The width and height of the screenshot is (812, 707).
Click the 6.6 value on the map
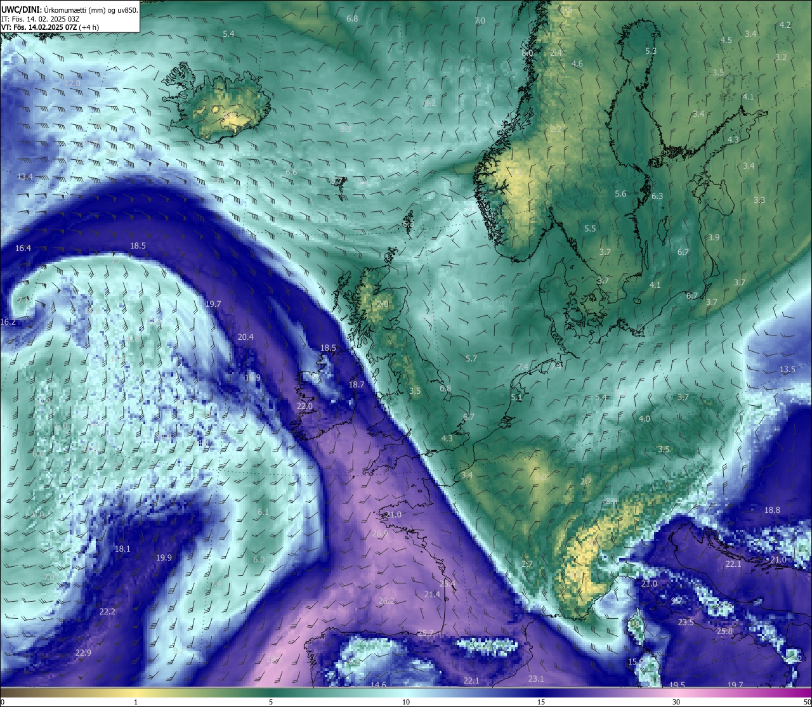(291, 172)
